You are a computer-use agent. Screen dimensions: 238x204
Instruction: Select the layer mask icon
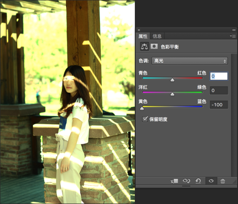(154, 46)
